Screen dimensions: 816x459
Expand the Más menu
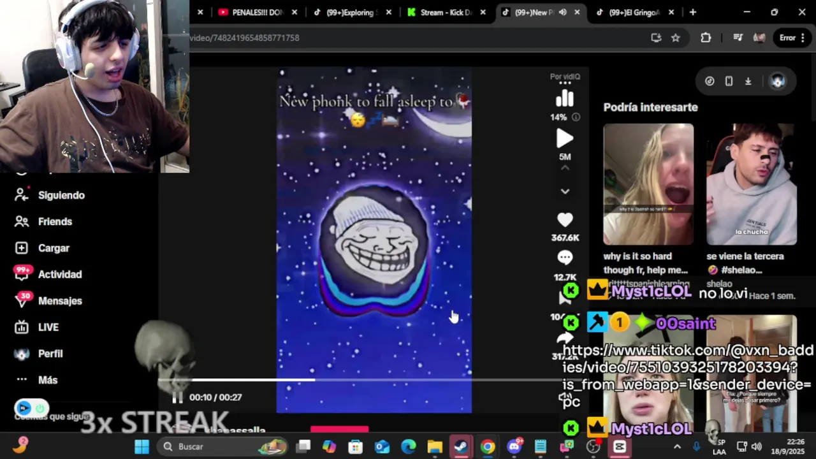tap(36, 380)
